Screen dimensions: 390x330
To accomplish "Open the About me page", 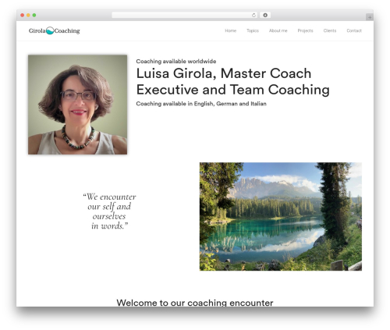I will 278,30.
